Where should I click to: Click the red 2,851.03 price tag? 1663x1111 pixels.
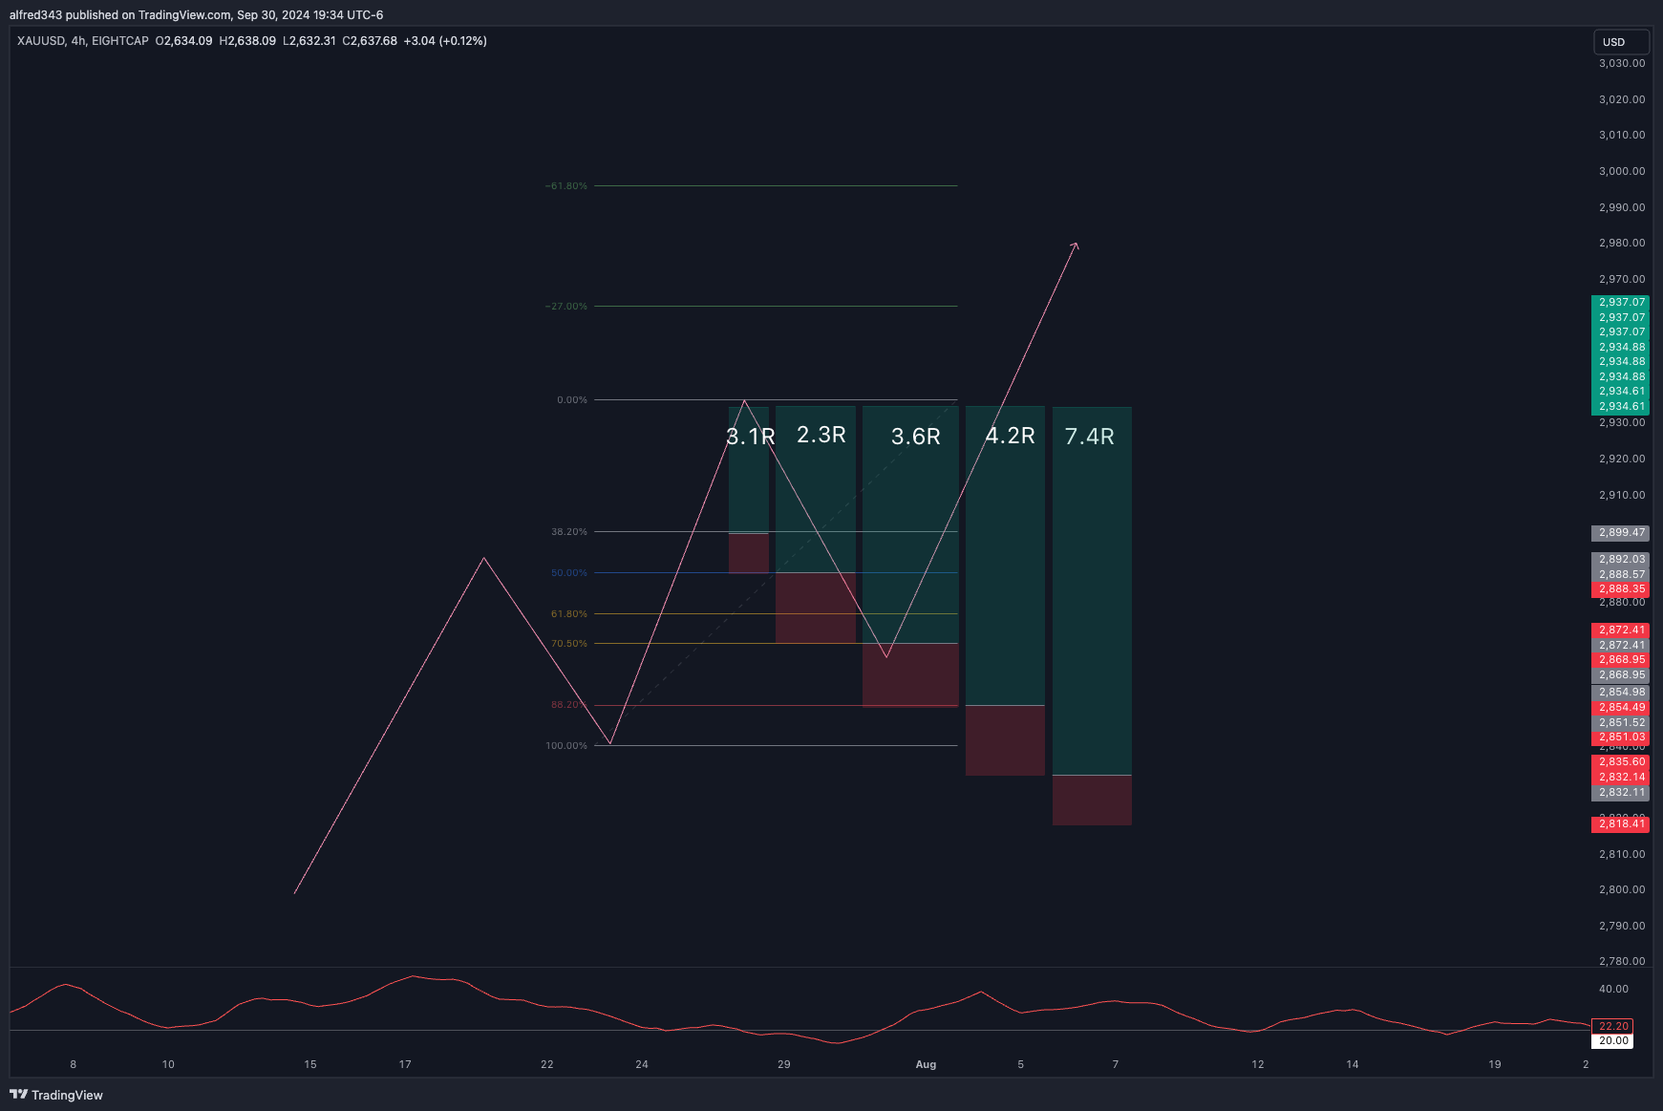1620,737
